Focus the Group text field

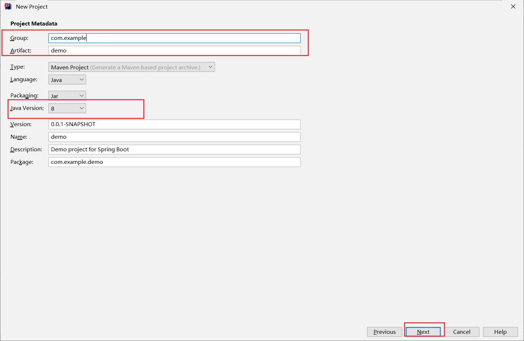tap(175, 38)
